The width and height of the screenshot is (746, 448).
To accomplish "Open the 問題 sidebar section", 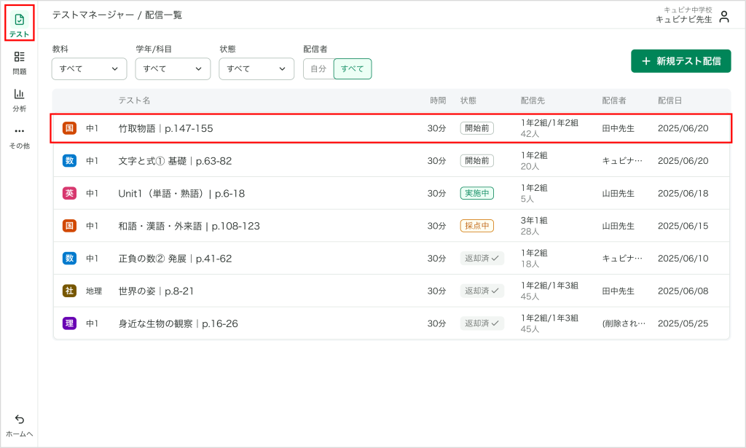I will click(x=20, y=63).
